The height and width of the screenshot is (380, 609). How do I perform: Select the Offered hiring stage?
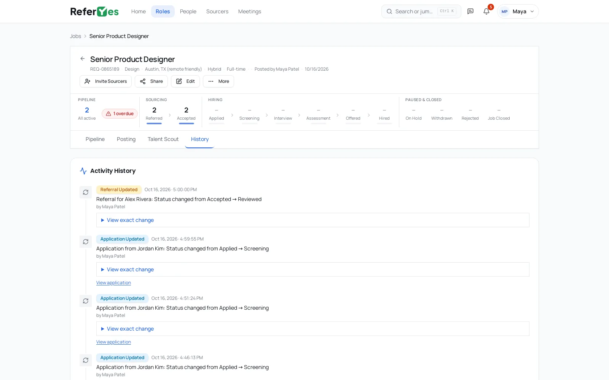pos(353,115)
